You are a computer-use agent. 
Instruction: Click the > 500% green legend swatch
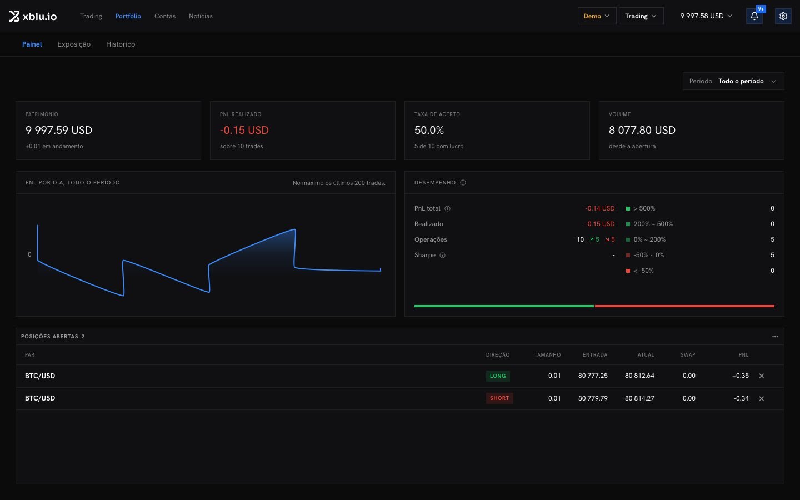(628, 209)
